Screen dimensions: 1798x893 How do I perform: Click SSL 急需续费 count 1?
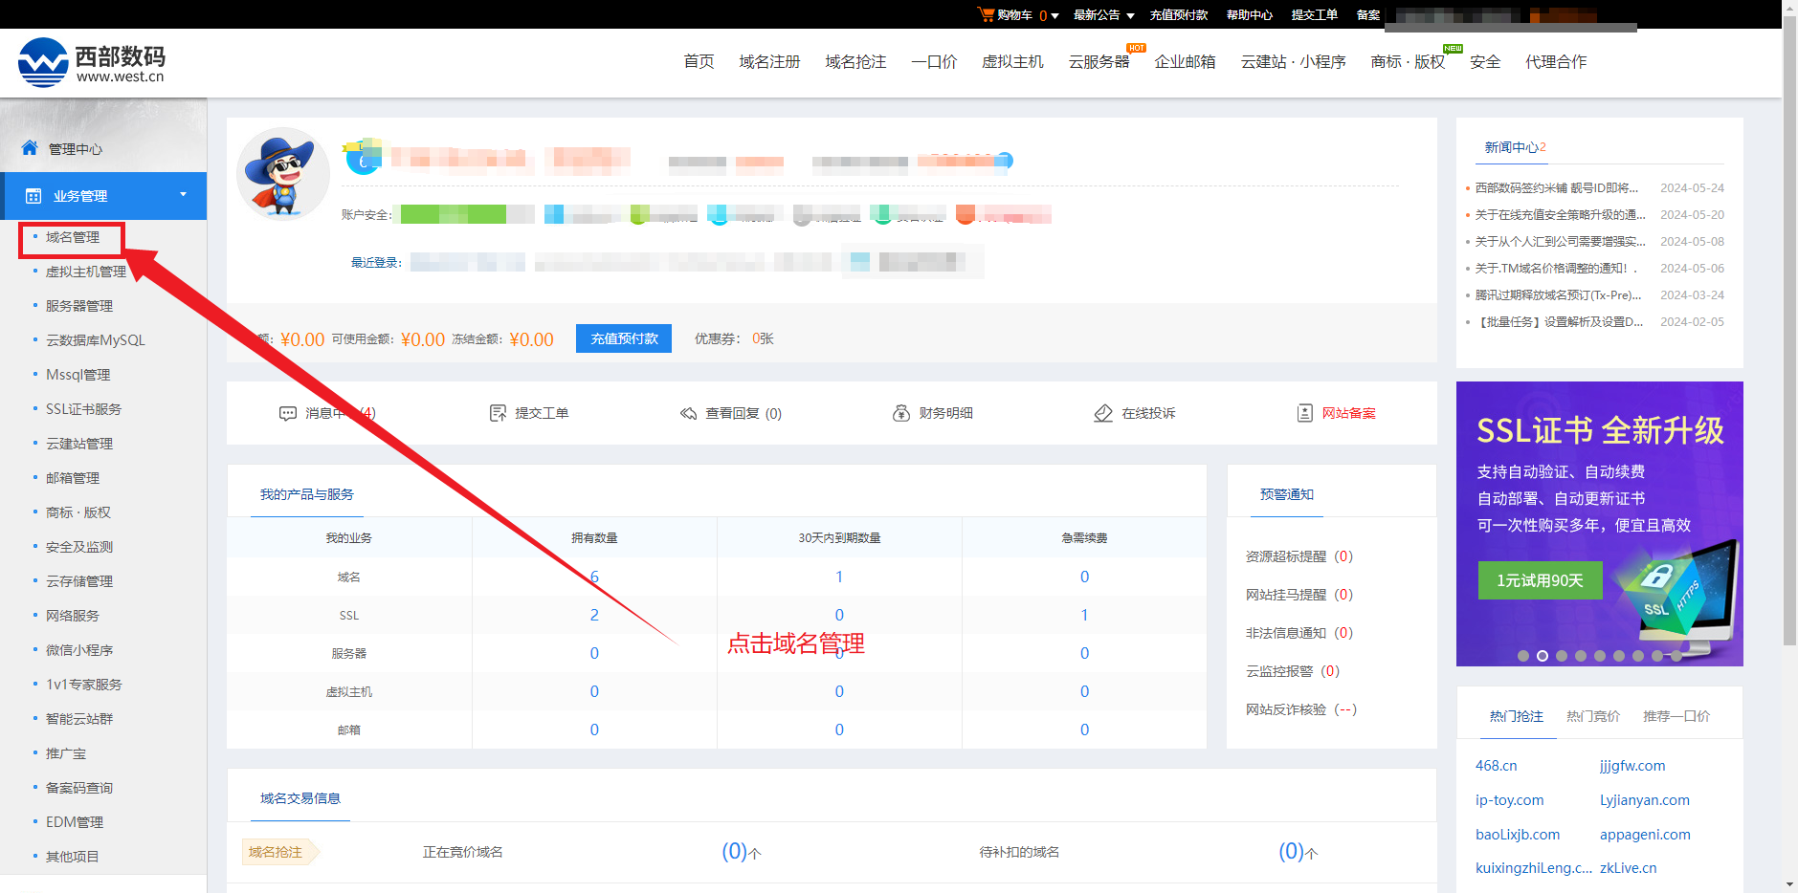click(x=1084, y=615)
